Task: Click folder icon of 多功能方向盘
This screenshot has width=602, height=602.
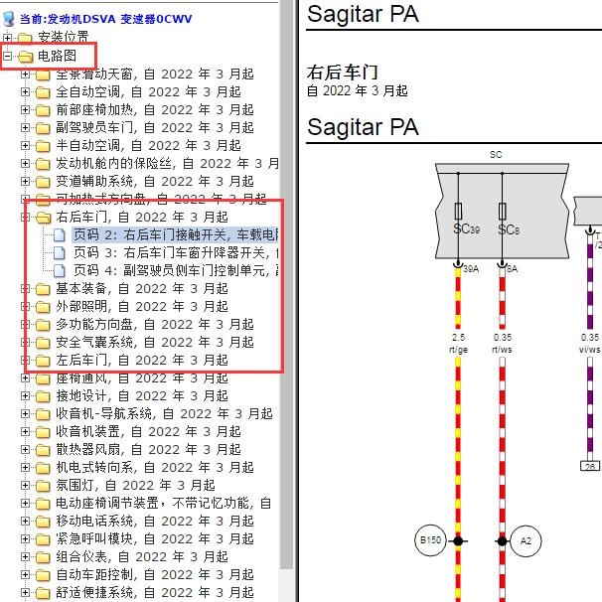Action: [x=43, y=325]
